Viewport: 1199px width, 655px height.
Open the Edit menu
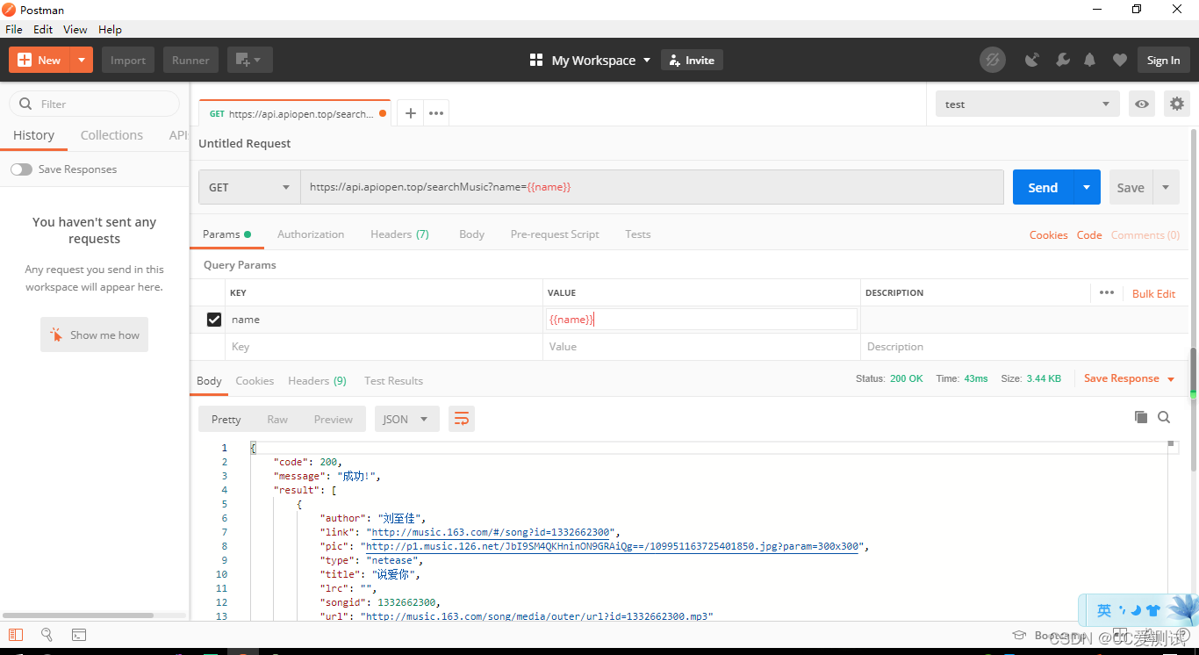[x=43, y=29]
